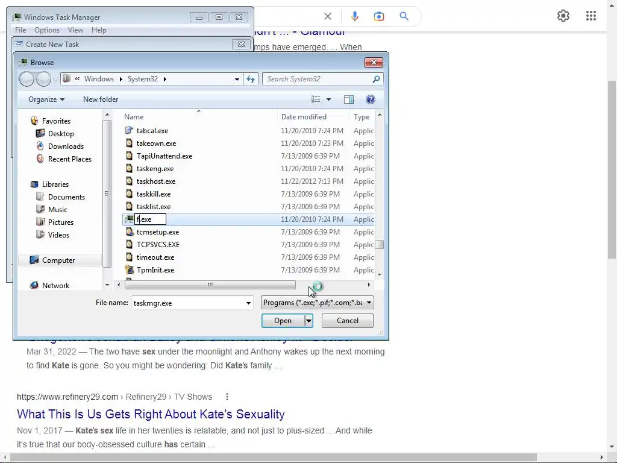This screenshot has height=463, width=617.
Task: Sort files by Name column header
Action: coord(133,116)
